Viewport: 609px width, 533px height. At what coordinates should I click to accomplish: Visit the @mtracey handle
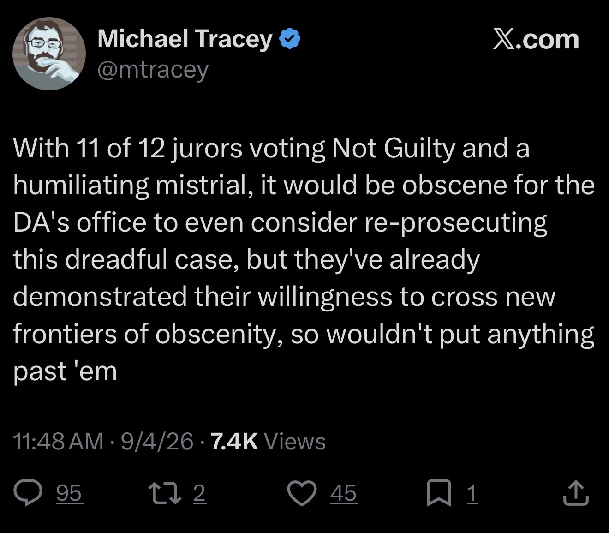153,70
